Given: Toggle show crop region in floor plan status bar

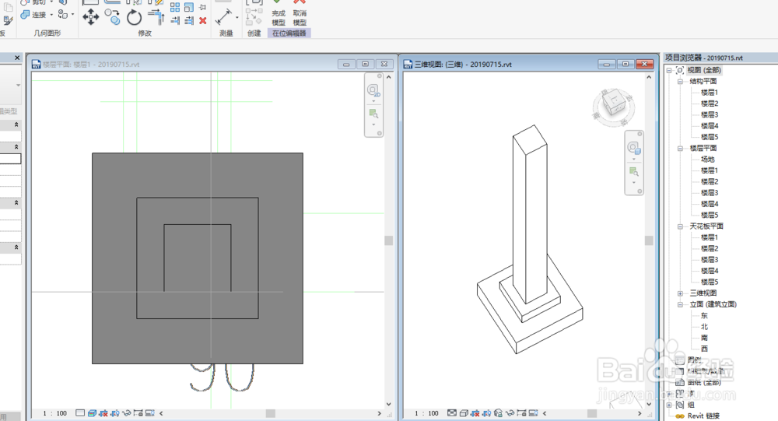Looking at the screenshot, I should click(115, 413).
